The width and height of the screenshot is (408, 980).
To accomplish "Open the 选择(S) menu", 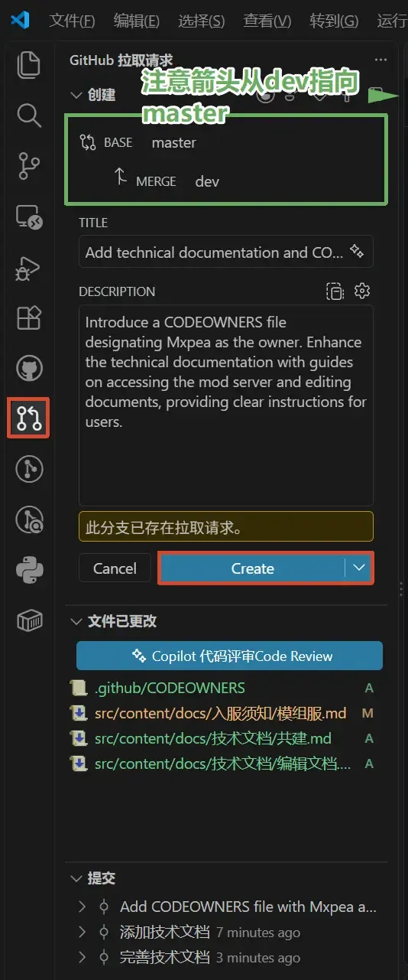I will click(202, 21).
